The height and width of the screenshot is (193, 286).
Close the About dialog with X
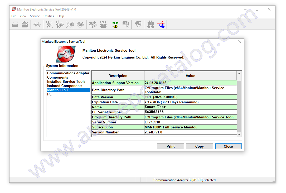click(x=240, y=42)
